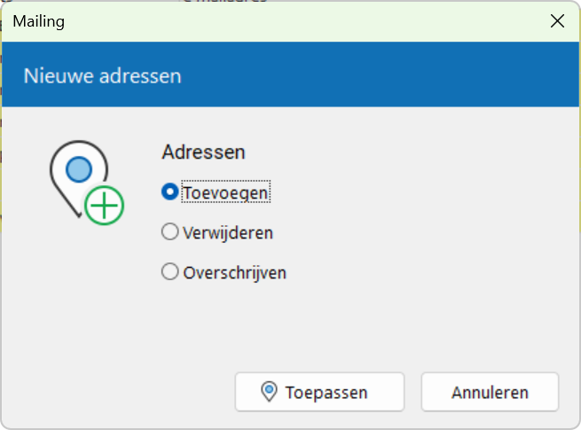Apply changes with the Toepassen button

pyautogui.click(x=320, y=392)
